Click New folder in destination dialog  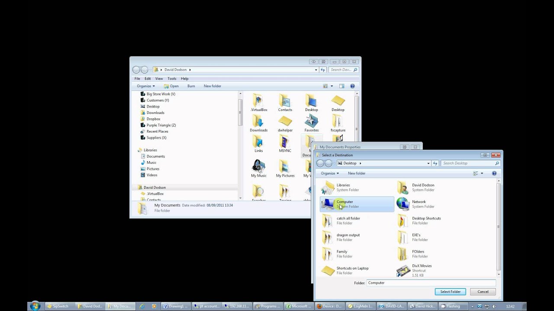357,173
